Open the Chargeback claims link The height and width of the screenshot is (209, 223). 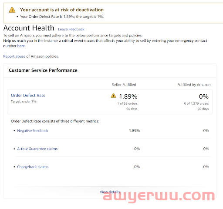[33, 167]
